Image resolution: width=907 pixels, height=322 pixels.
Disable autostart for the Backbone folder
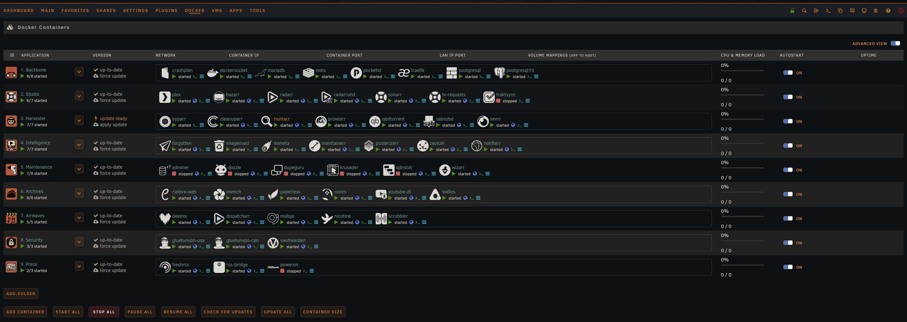coord(788,73)
